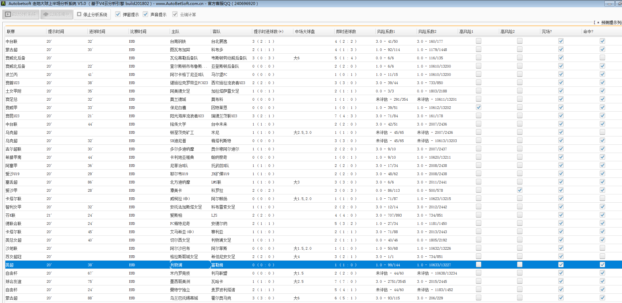
Task: Uncheck 高风险2 box in 漂美卡 row
Action: [x=519, y=190]
